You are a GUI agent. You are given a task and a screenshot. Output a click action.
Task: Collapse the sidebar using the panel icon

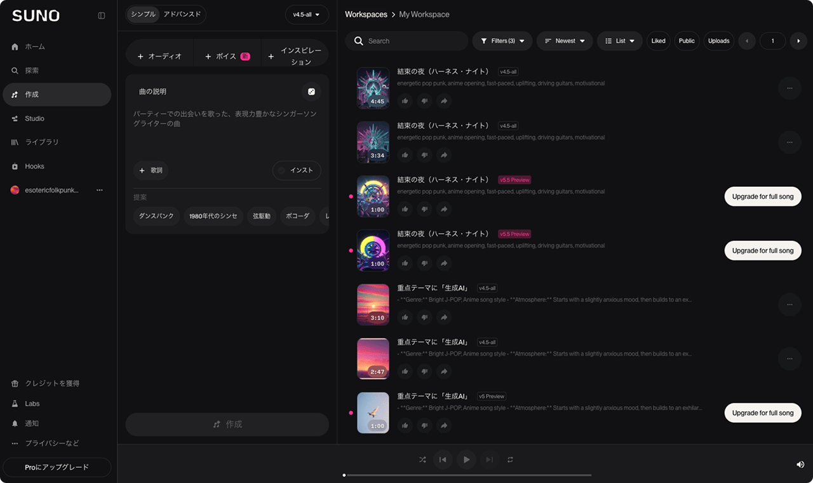(102, 16)
